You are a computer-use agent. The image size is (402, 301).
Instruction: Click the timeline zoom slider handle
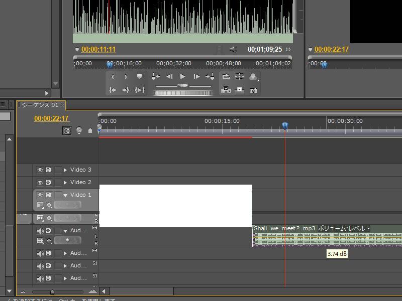[x=52, y=291]
